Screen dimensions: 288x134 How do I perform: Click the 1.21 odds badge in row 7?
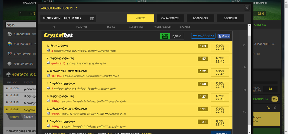click(203, 122)
